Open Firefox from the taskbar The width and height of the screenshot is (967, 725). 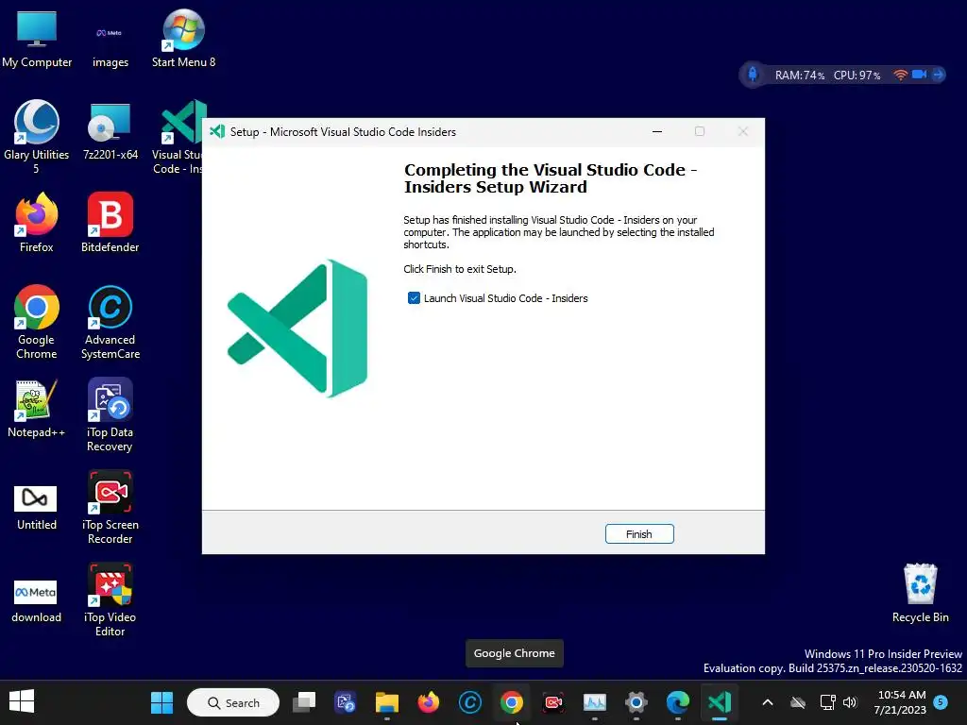(429, 702)
